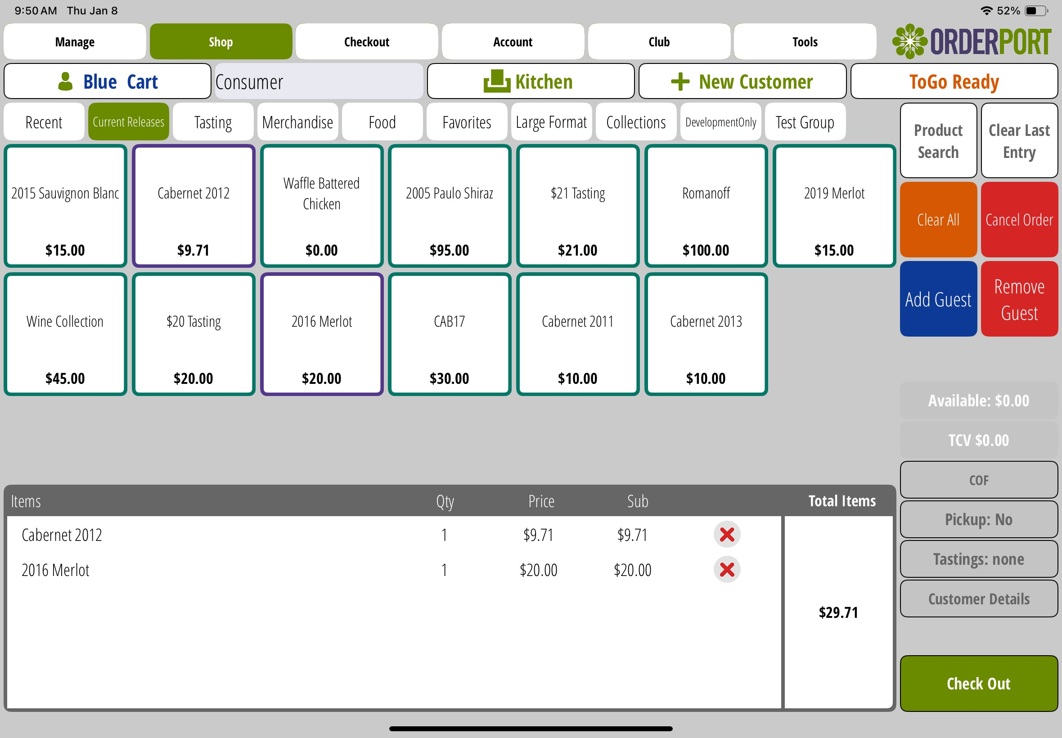Viewport: 1062px width, 738px height.
Task: Toggle the COF button
Action: 978,480
